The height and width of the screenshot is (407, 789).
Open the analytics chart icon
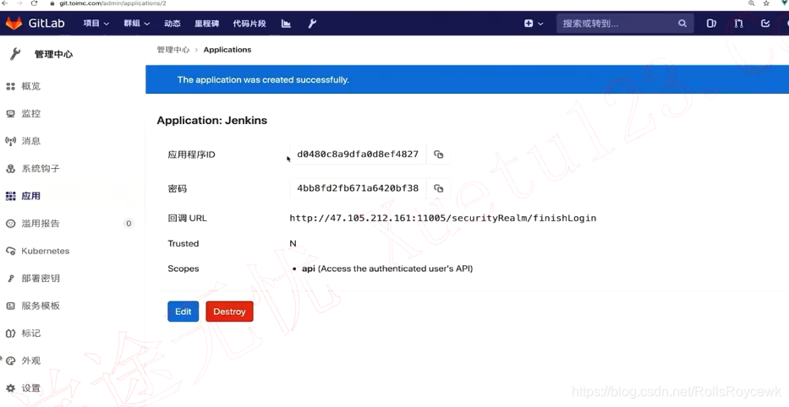point(286,23)
